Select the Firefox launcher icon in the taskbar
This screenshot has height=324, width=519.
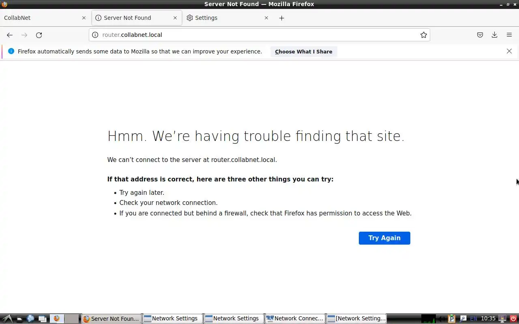tap(57, 319)
